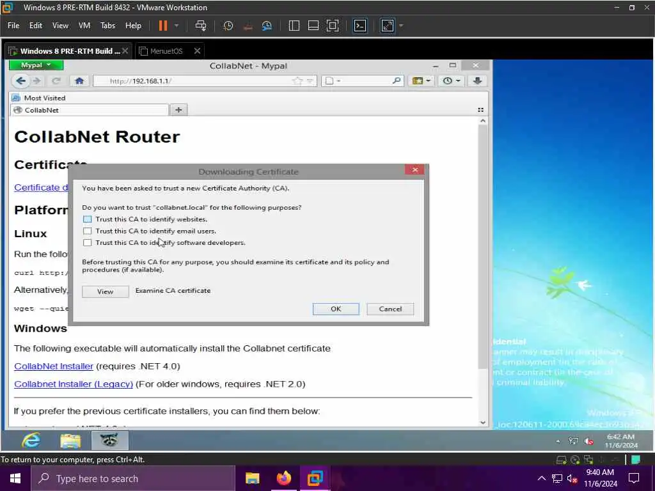
Task: Click OK in Downloading Certificate dialog
Action: pyautogui.click(x=336, y=309)
